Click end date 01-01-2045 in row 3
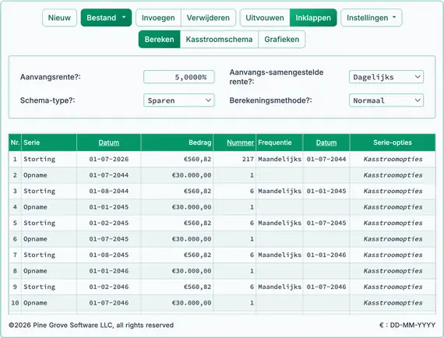 pyautogui.click(x=326, y=191)
